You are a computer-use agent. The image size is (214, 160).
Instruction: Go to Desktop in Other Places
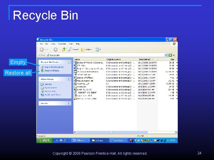(x=48, y=84)
